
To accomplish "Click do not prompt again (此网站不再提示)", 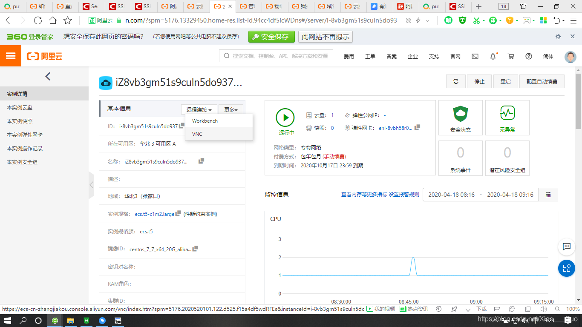I will tap(326, 37).
